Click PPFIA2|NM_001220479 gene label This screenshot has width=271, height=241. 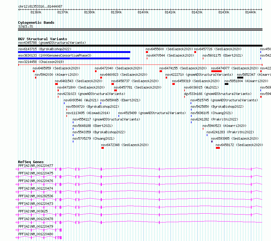pos(36,226)
